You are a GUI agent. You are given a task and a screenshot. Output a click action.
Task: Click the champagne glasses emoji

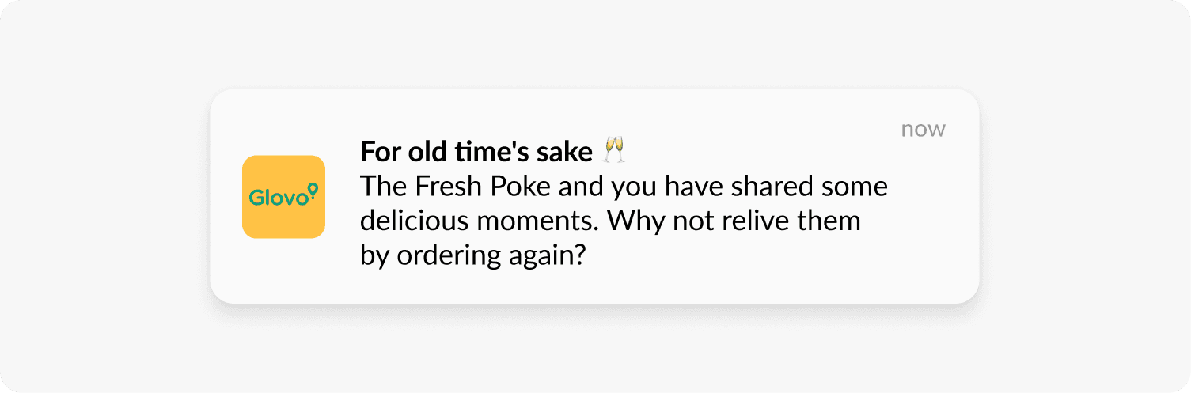(x=614, y=150)
